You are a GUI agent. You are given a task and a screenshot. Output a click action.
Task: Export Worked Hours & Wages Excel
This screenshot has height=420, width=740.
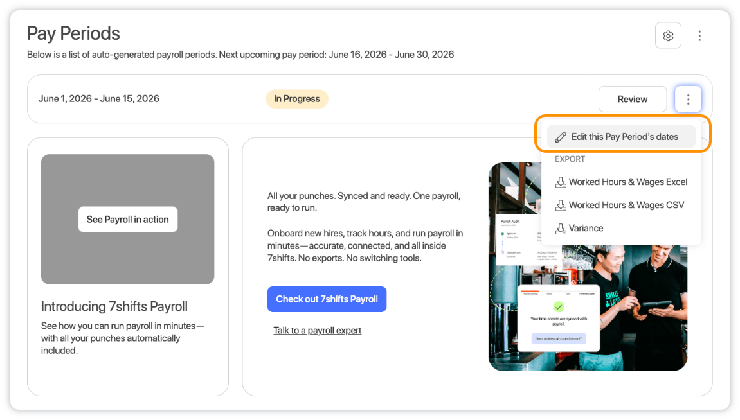620,182
